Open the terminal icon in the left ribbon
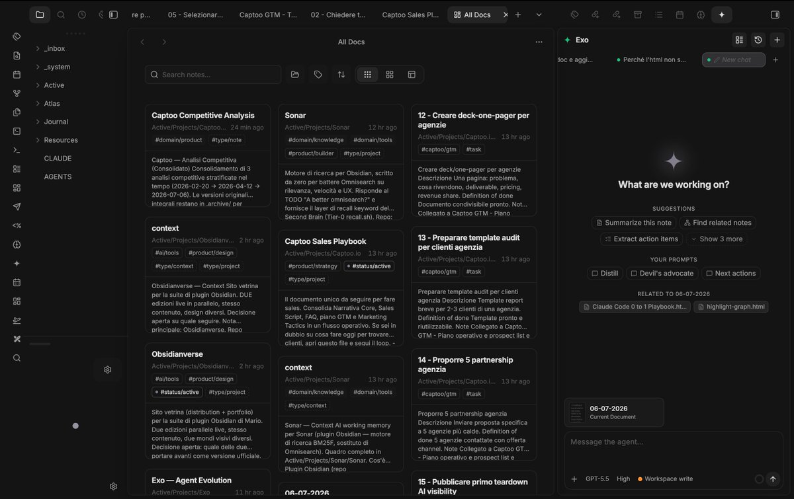 pyautogui.click(x=17, y=150)
